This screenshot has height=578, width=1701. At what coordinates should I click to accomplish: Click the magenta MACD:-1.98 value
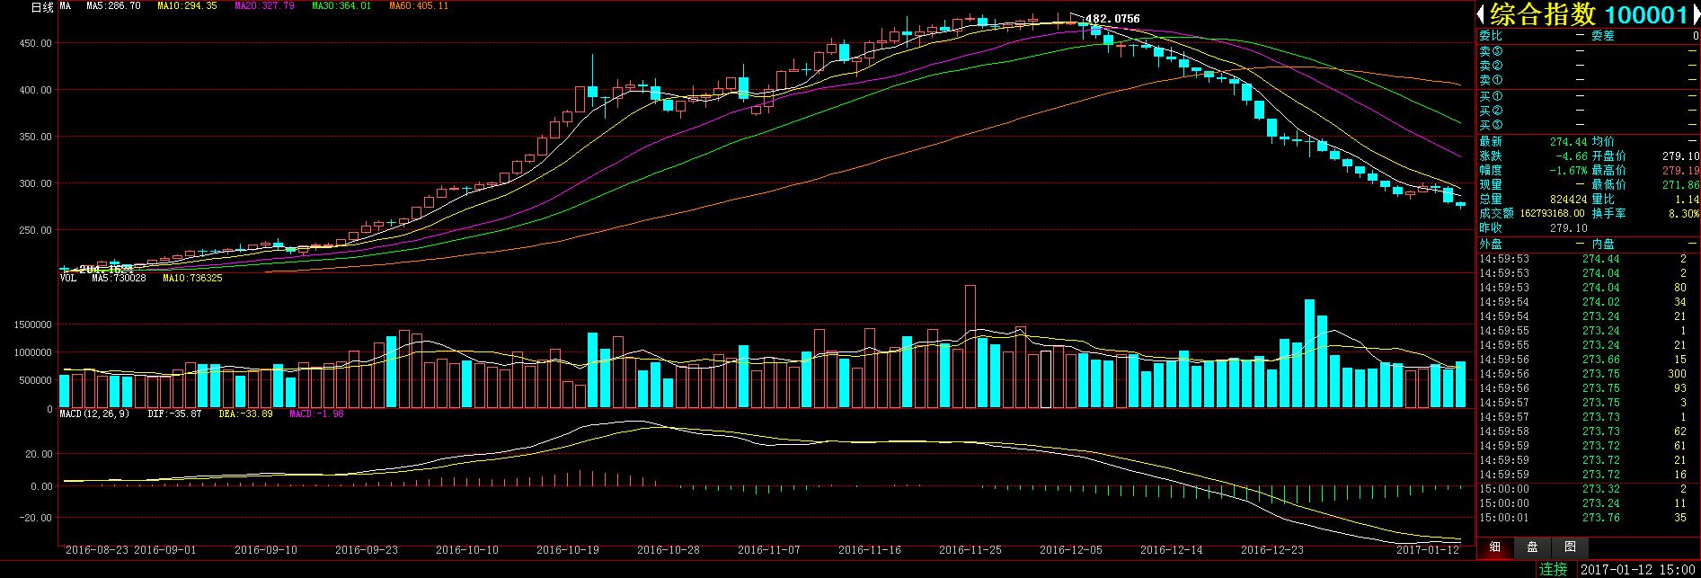[316, 414]
